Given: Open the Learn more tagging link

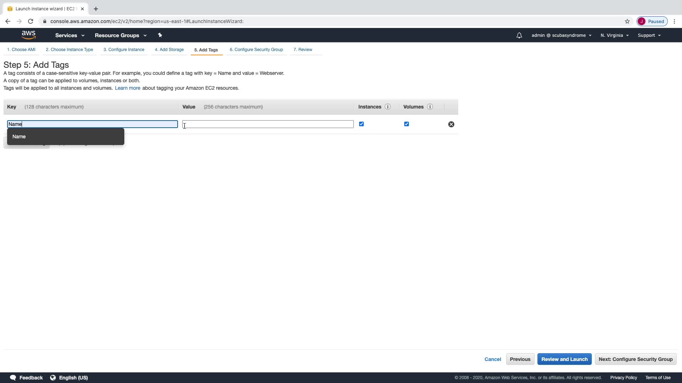Looking at the screenshot, I should 128,88.
